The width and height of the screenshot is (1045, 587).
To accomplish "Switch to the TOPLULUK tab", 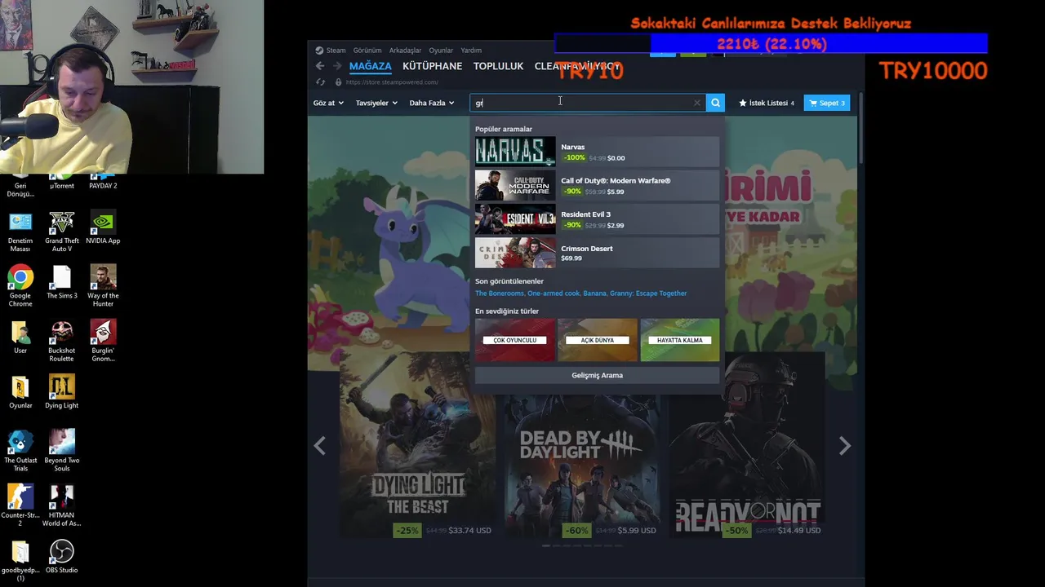I will tap(498, 66).
